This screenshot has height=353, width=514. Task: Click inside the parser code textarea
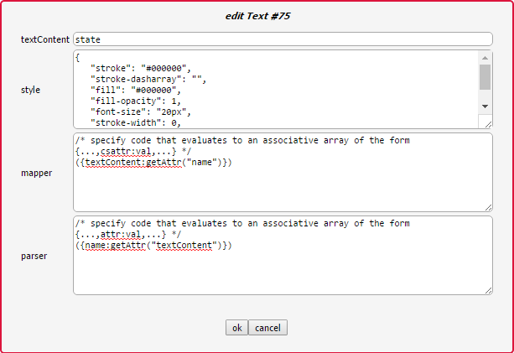(x=282, y=268)
